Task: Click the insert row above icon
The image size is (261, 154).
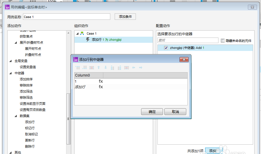Action: pos(78,68)
